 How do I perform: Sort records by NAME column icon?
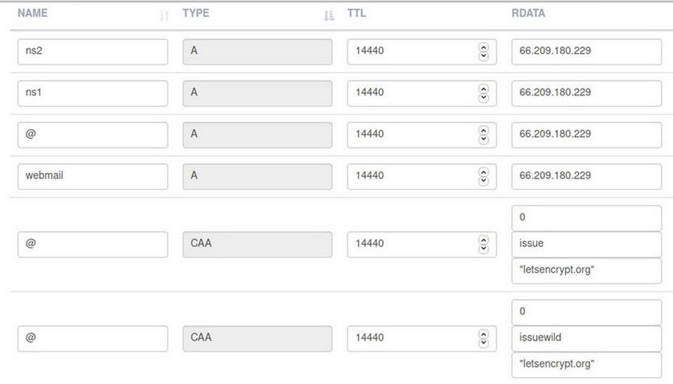coord(165,15)
